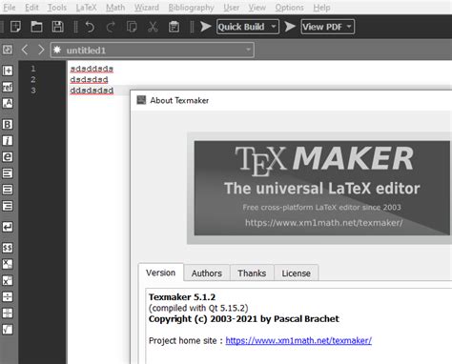Screen dimensions: 452x364
Task: Apply emphasis formatting from the sidebar
Action: point(8,156)
